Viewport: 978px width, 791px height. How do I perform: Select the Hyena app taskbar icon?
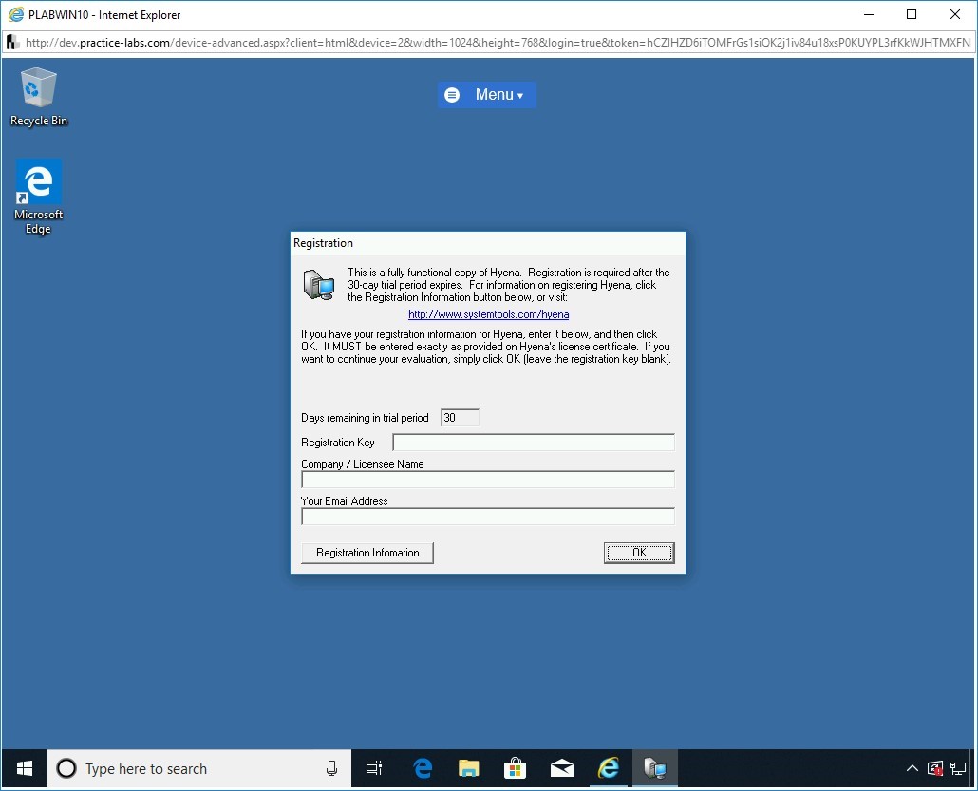(x=655, y=768)
